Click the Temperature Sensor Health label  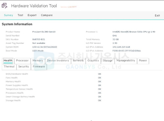19,89
